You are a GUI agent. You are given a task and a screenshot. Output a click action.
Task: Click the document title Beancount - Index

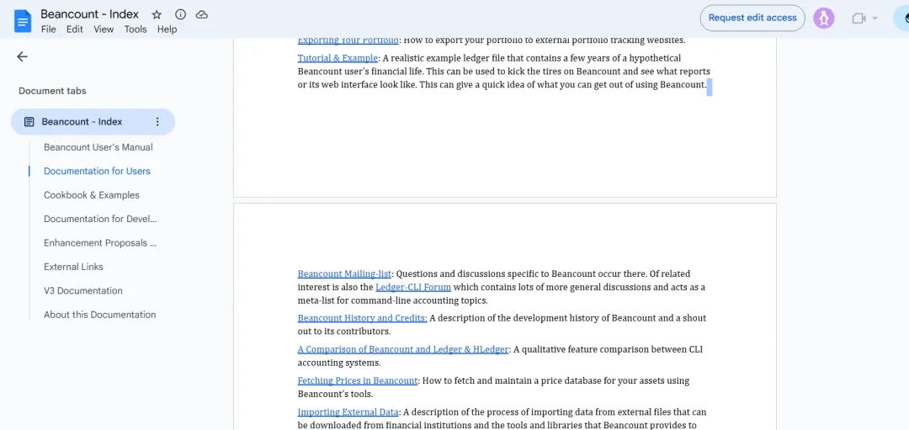90,14
